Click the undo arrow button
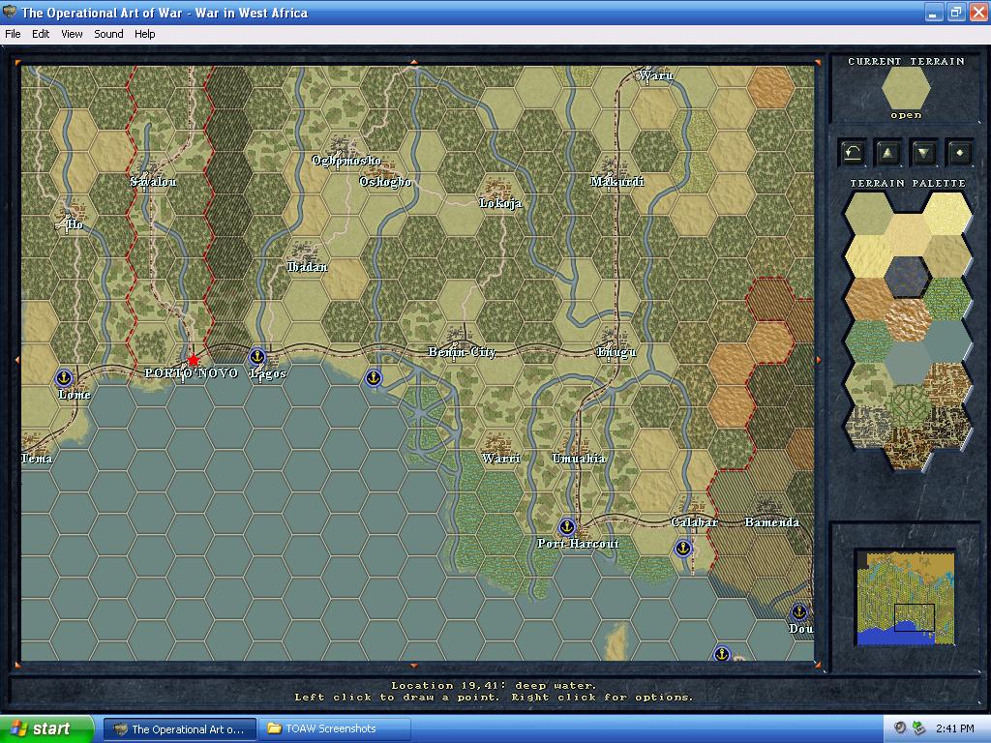 853,152
